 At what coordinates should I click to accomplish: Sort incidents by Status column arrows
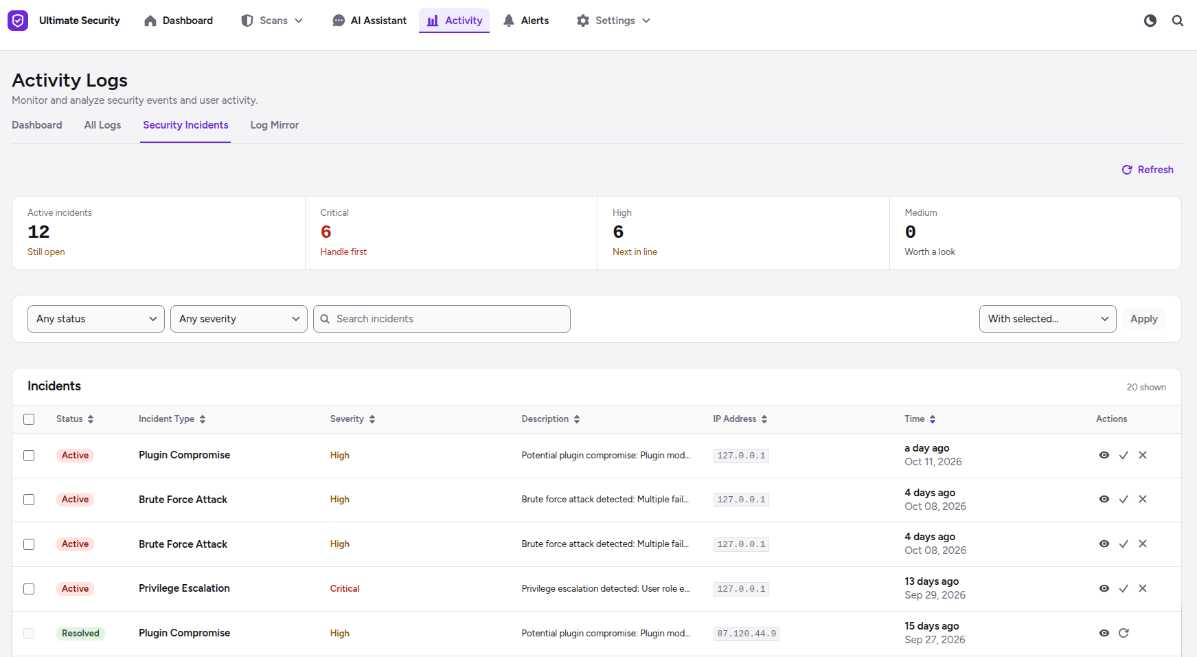click(x=91, y=419)
